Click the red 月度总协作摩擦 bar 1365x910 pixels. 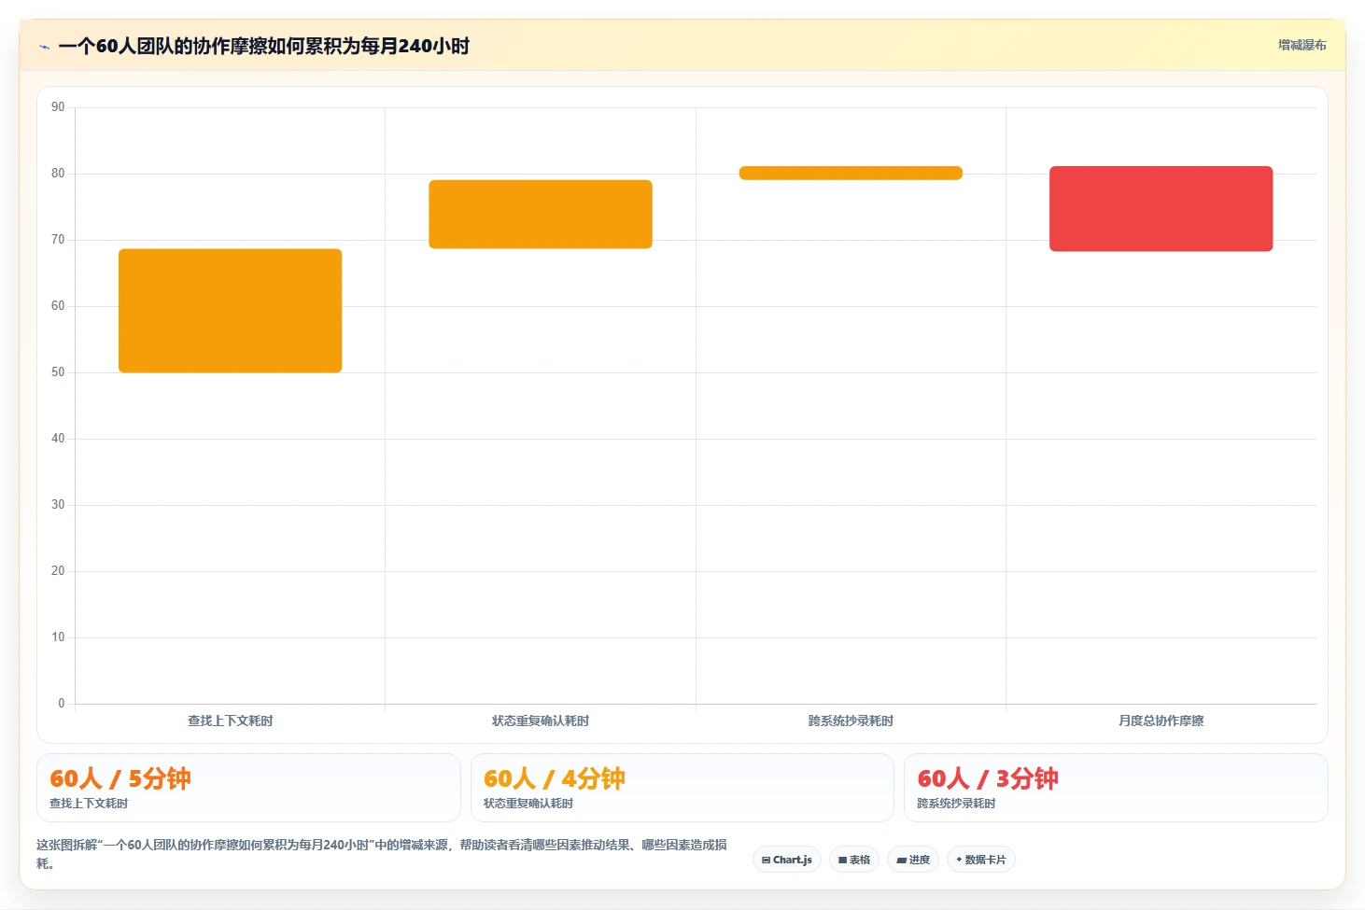coord(1161,209)
